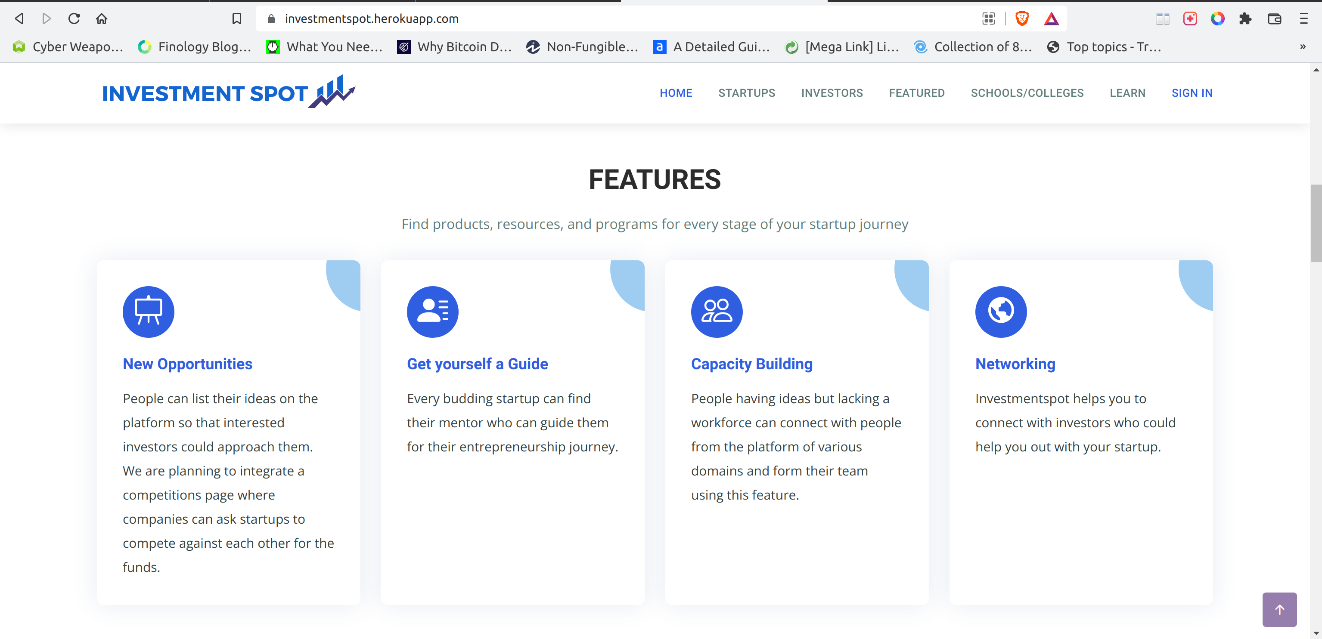The image size is (1322, 639).
Task: Go to the INVESTORS navigation item
Action: pyautogui.click(x=832, y=93)
